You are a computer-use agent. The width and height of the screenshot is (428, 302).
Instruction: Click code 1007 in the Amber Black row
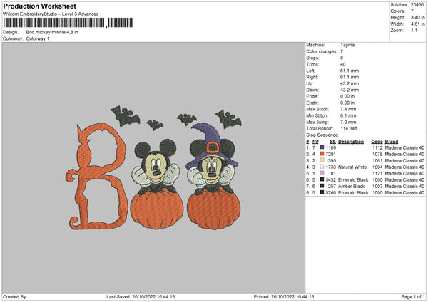pos(377,186)
